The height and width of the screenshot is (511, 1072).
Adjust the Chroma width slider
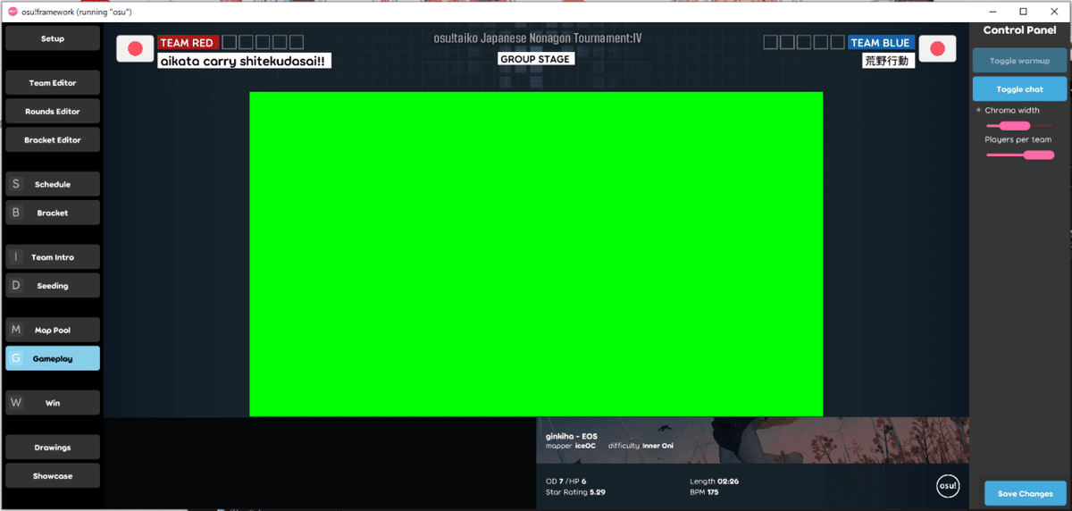click(1019, 126)
